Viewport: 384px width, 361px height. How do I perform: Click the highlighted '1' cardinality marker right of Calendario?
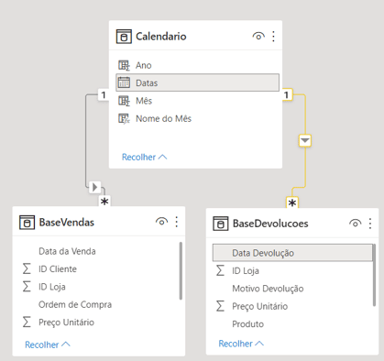click(x=287, y=95)
